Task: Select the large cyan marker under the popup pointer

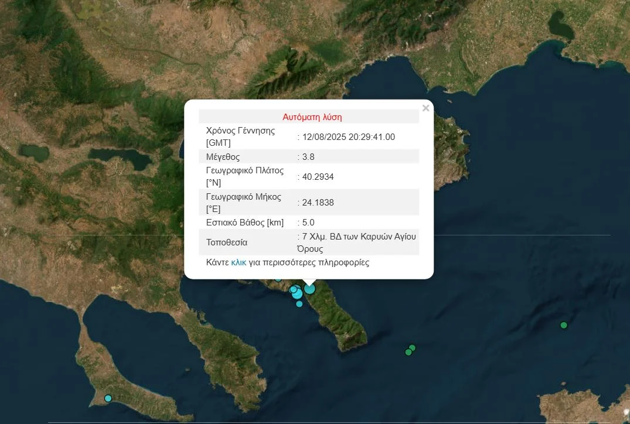Action: pyautogui.click(x=309, y=288)
